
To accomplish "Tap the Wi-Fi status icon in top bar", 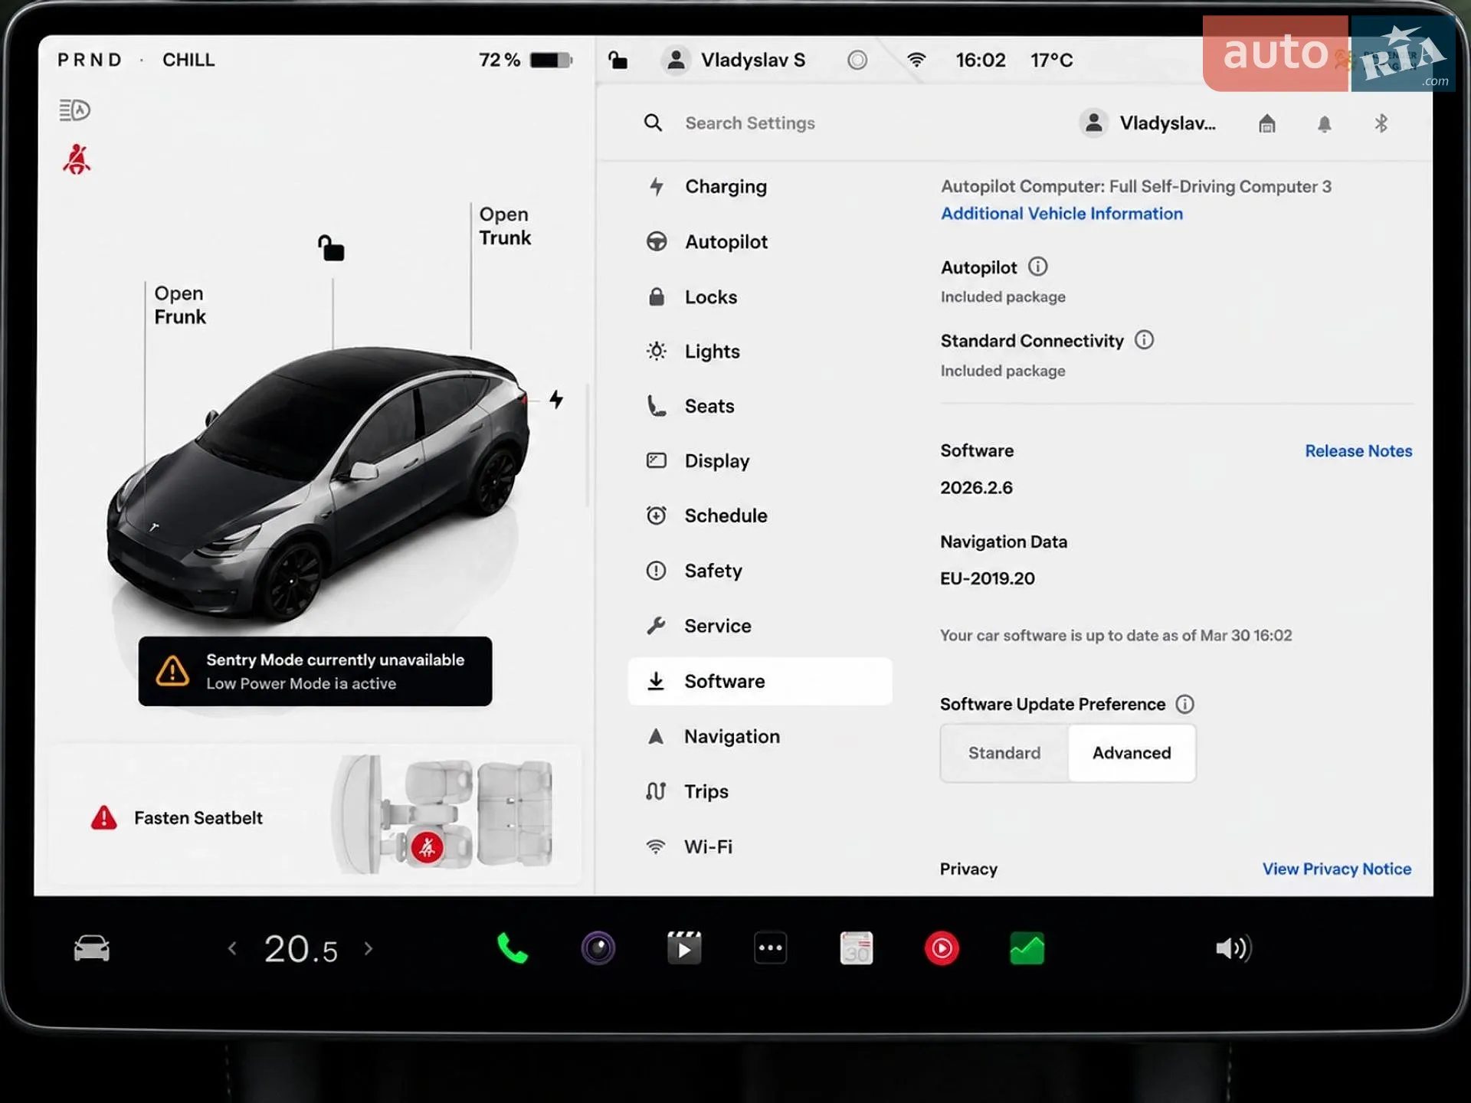I will [916, 60].
